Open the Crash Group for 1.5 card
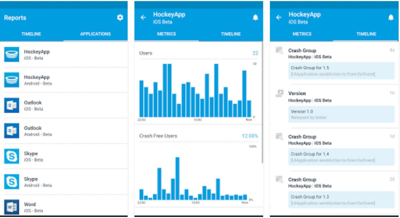Viewport: 400px width, 218px height. (341, 71)
